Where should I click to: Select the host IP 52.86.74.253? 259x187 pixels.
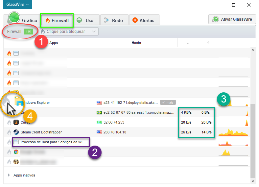(114, 122)
